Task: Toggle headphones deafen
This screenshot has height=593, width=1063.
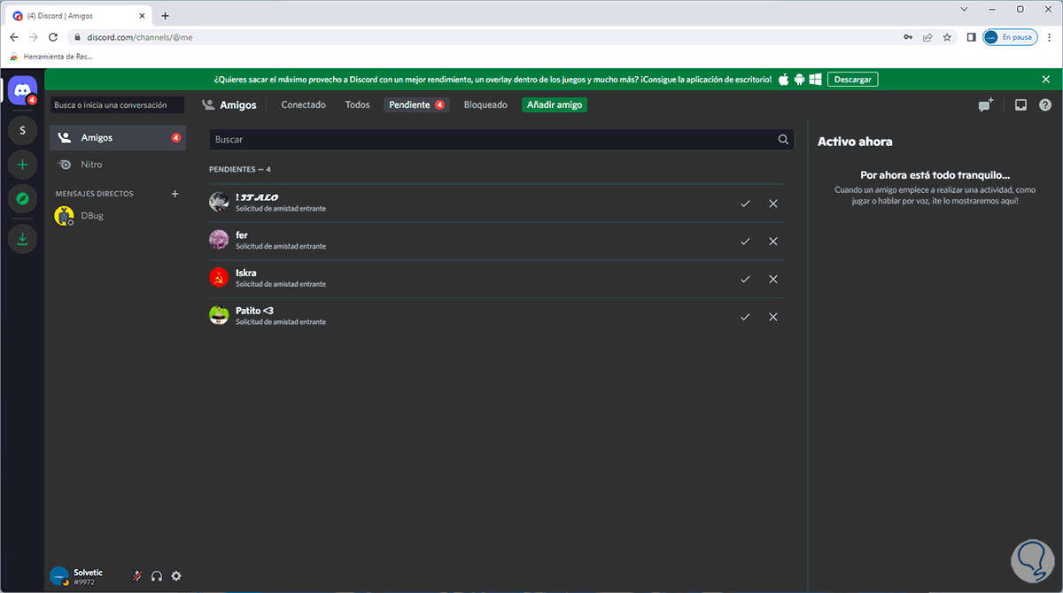Action: click(157, 576)
